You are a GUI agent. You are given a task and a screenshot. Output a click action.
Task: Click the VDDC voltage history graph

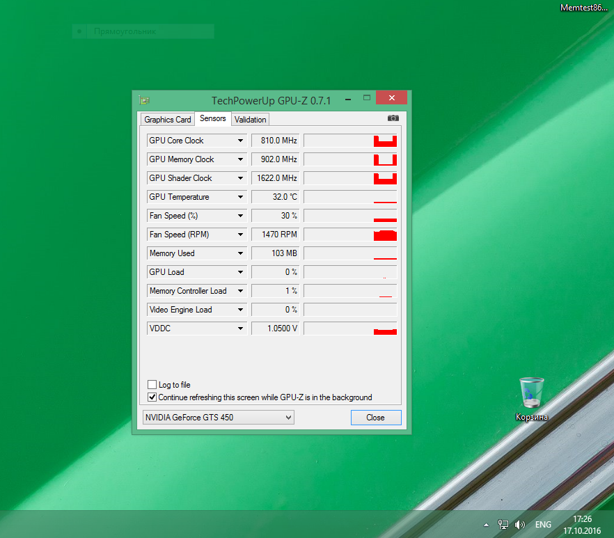pyautogui.click(x=350, y=329)
